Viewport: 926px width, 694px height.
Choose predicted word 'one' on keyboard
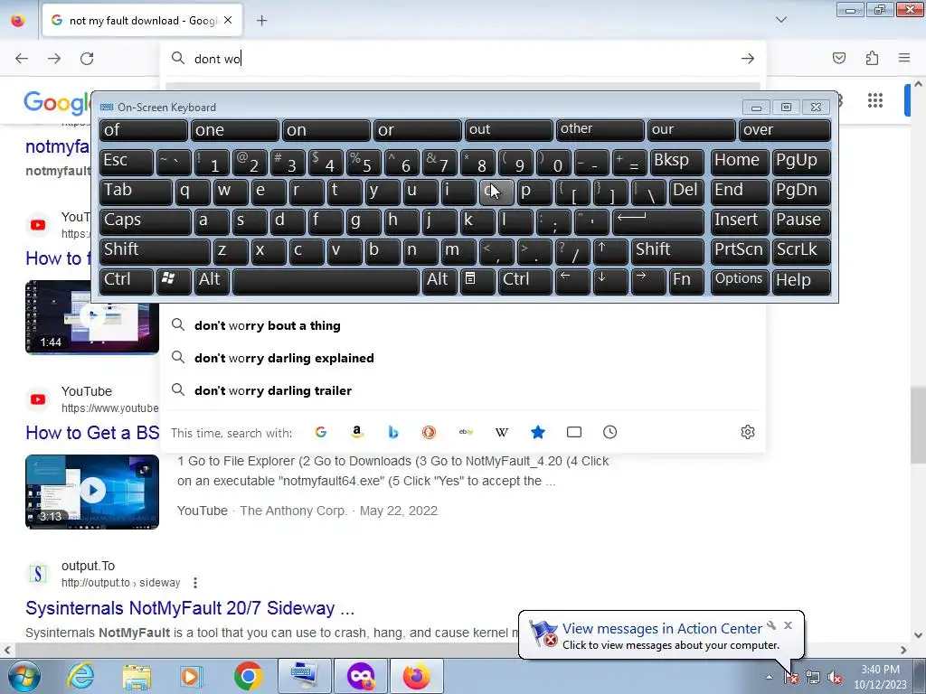tap(234, 130)
